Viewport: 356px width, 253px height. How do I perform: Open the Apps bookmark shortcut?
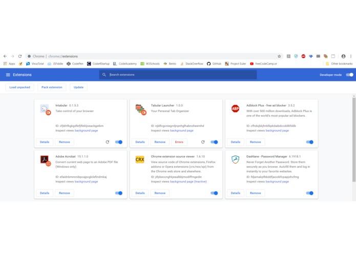click(x=9, y=64)
